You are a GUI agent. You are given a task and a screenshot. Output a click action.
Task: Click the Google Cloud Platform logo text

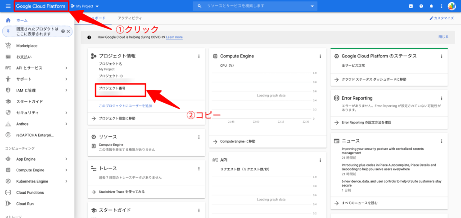41,6
